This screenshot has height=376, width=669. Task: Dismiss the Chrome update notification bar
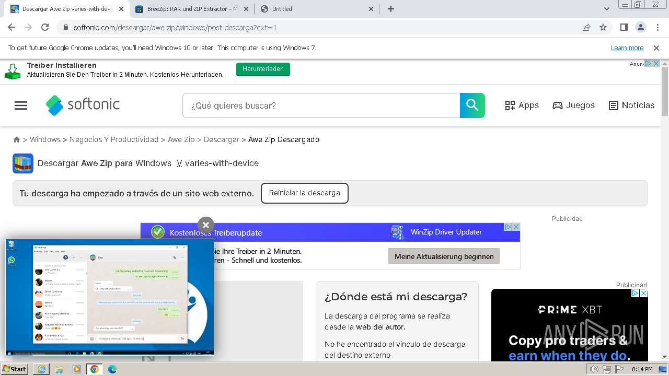(x=656, y=48)
